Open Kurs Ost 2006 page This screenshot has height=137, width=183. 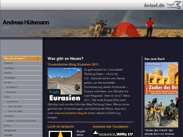22,106
